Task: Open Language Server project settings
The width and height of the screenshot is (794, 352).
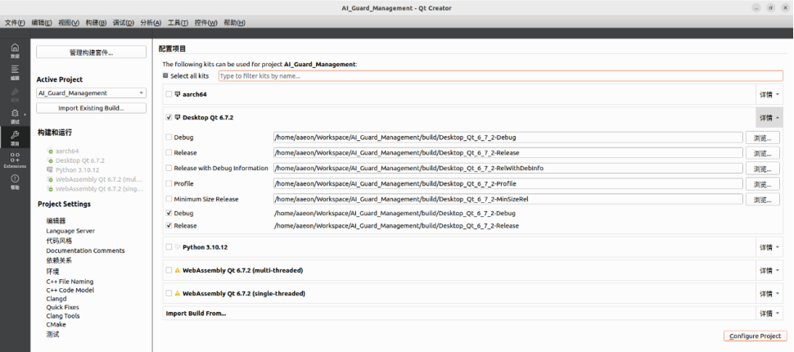Action: [70, 231]
